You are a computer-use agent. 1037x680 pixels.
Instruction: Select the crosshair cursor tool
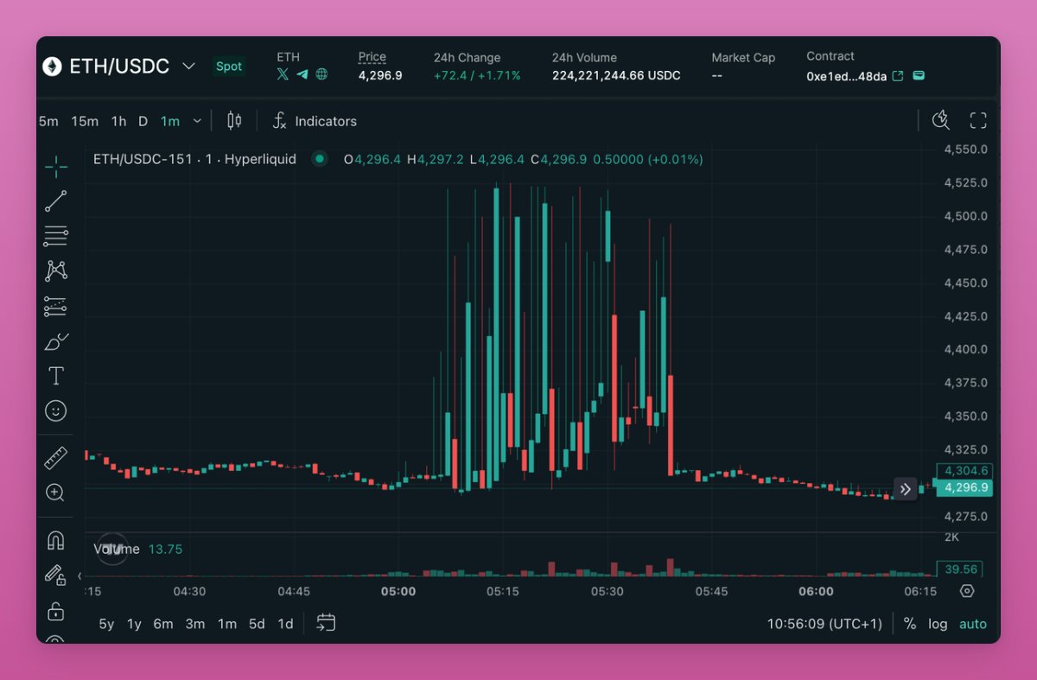[x=56, y=167]
